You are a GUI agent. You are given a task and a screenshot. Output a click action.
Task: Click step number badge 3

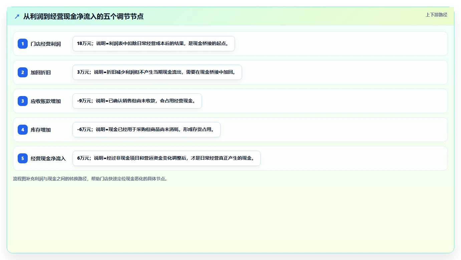click(x=23, y=101)
